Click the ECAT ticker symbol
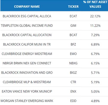Viewport: 108px width, 105px height. [73, 16]
